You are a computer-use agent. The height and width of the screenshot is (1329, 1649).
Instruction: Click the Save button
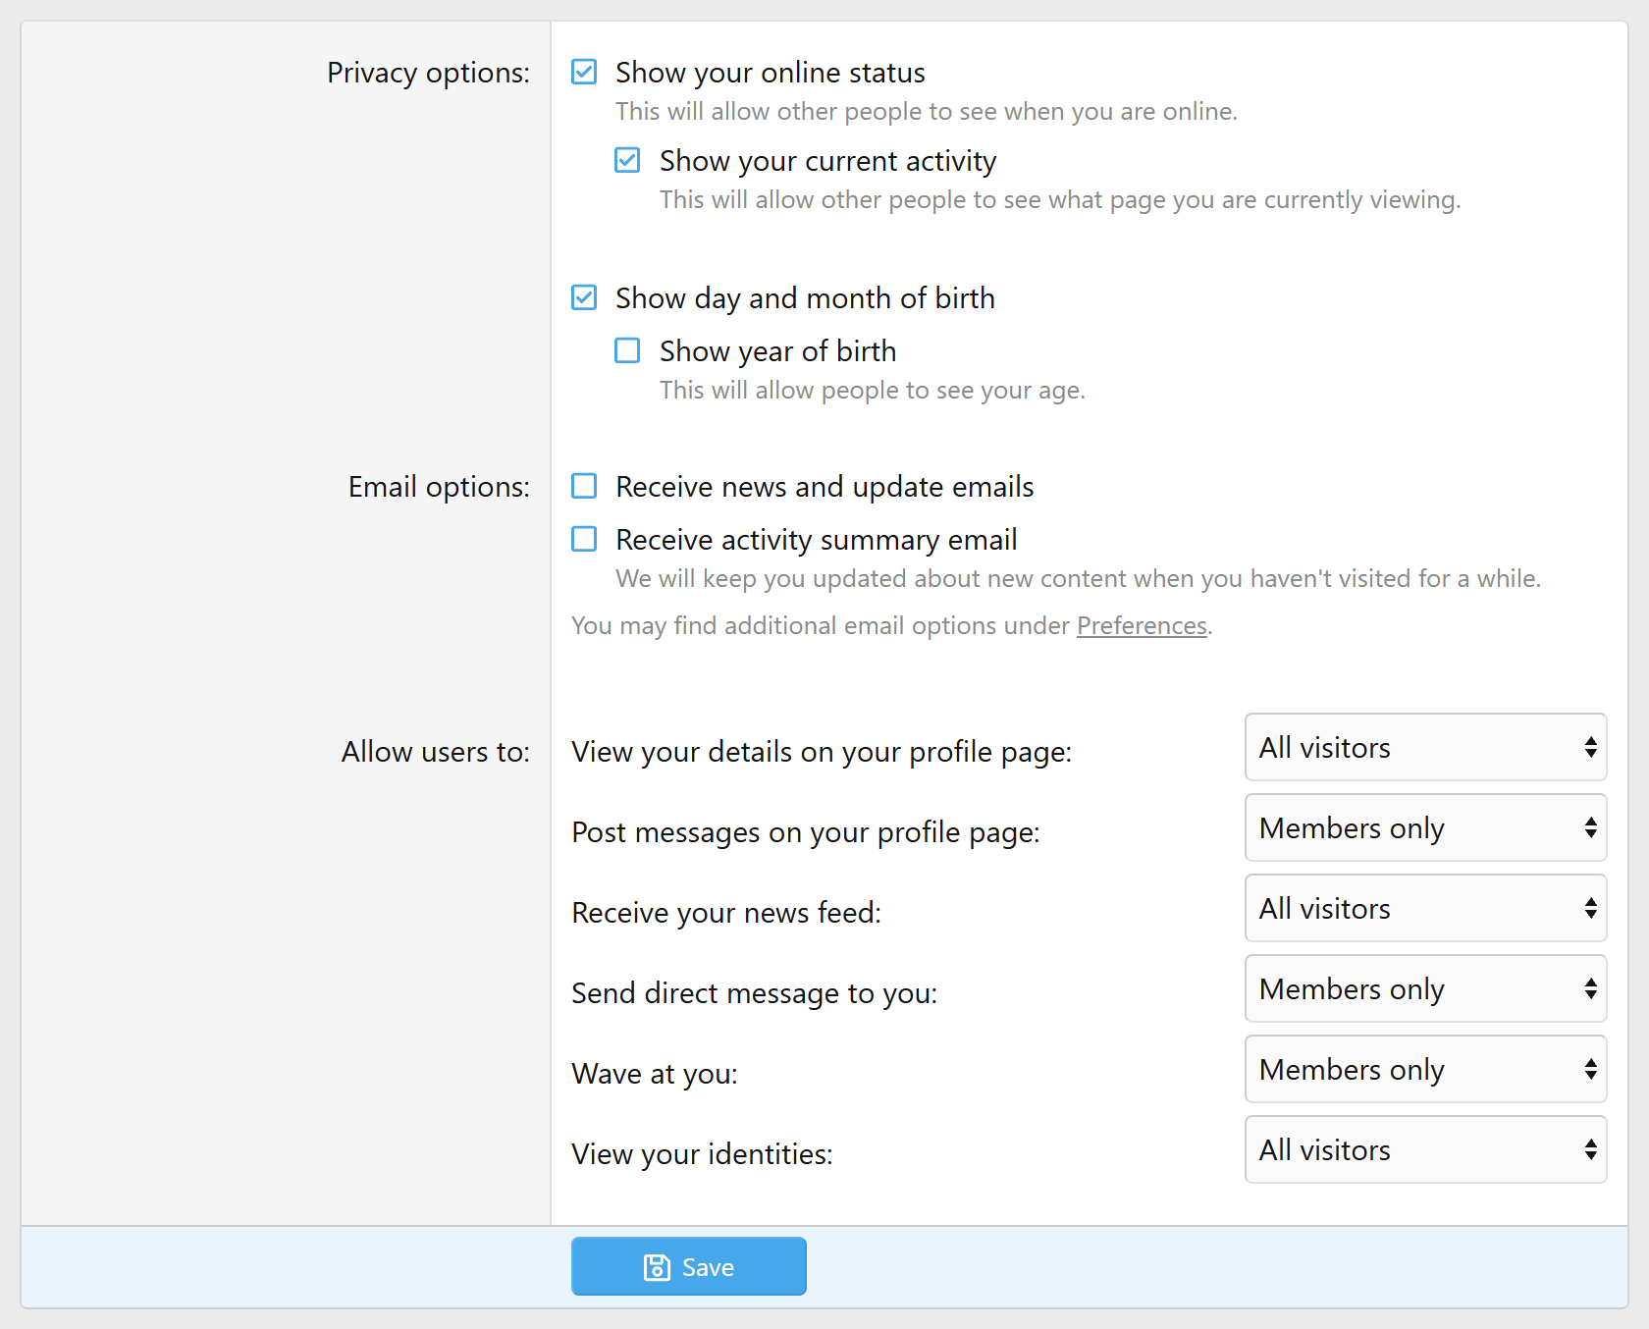pyautogui.click(x=689, y=1266)
